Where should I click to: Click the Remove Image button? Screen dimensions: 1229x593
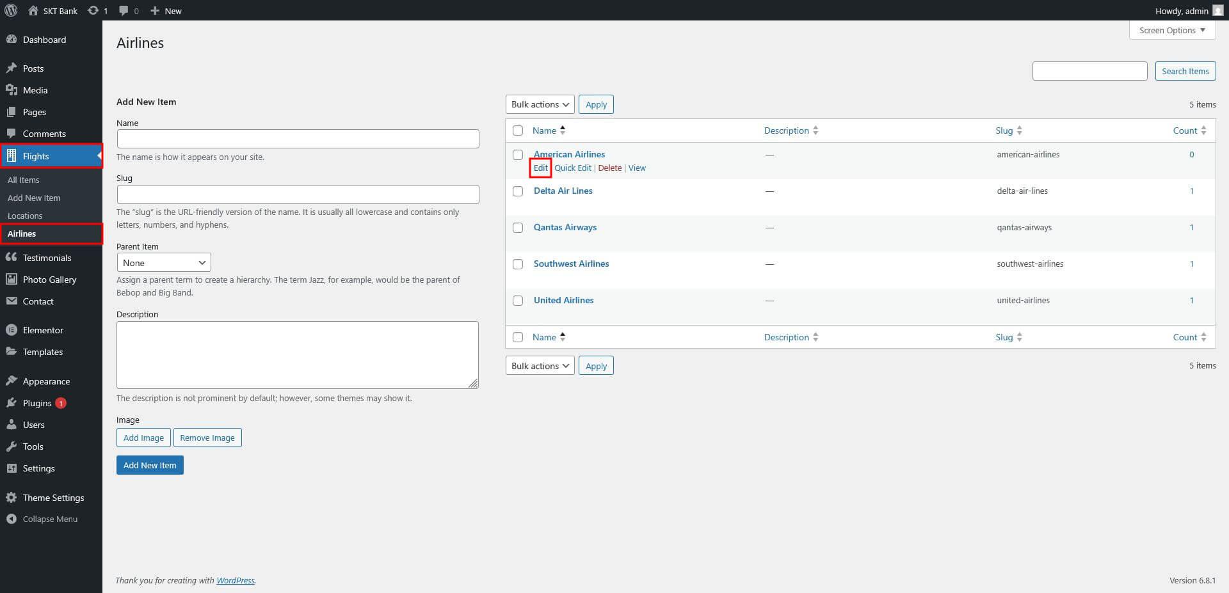coord(207,438)
